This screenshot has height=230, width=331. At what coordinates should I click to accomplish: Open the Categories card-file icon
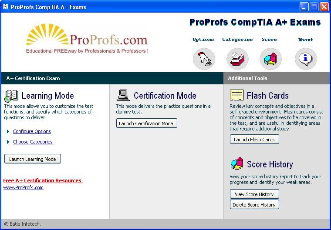pos(237,59)
